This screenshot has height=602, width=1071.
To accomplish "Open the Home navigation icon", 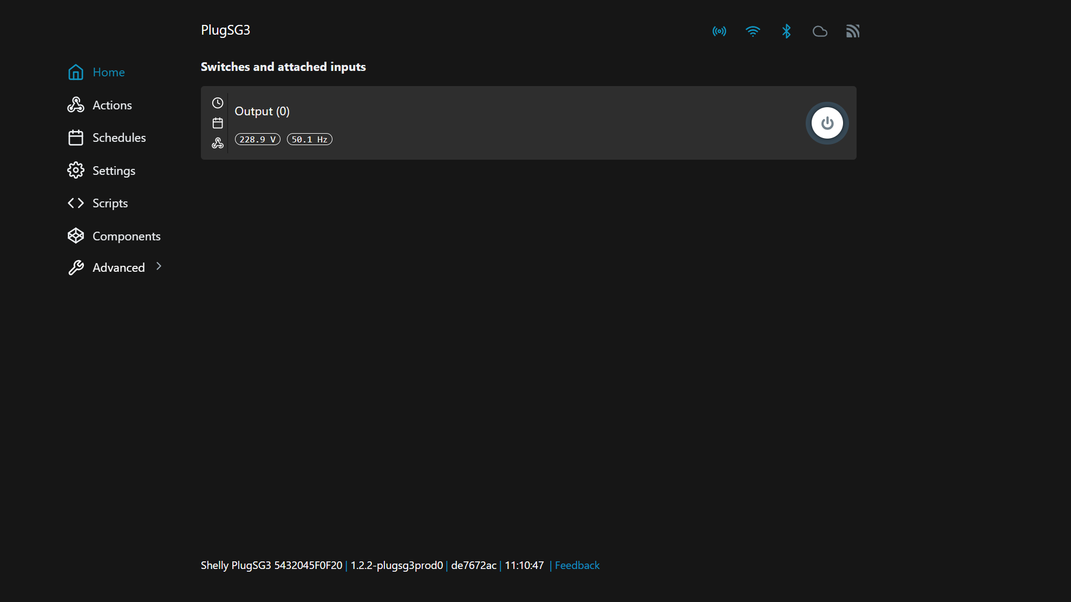I will pos(76,71).
